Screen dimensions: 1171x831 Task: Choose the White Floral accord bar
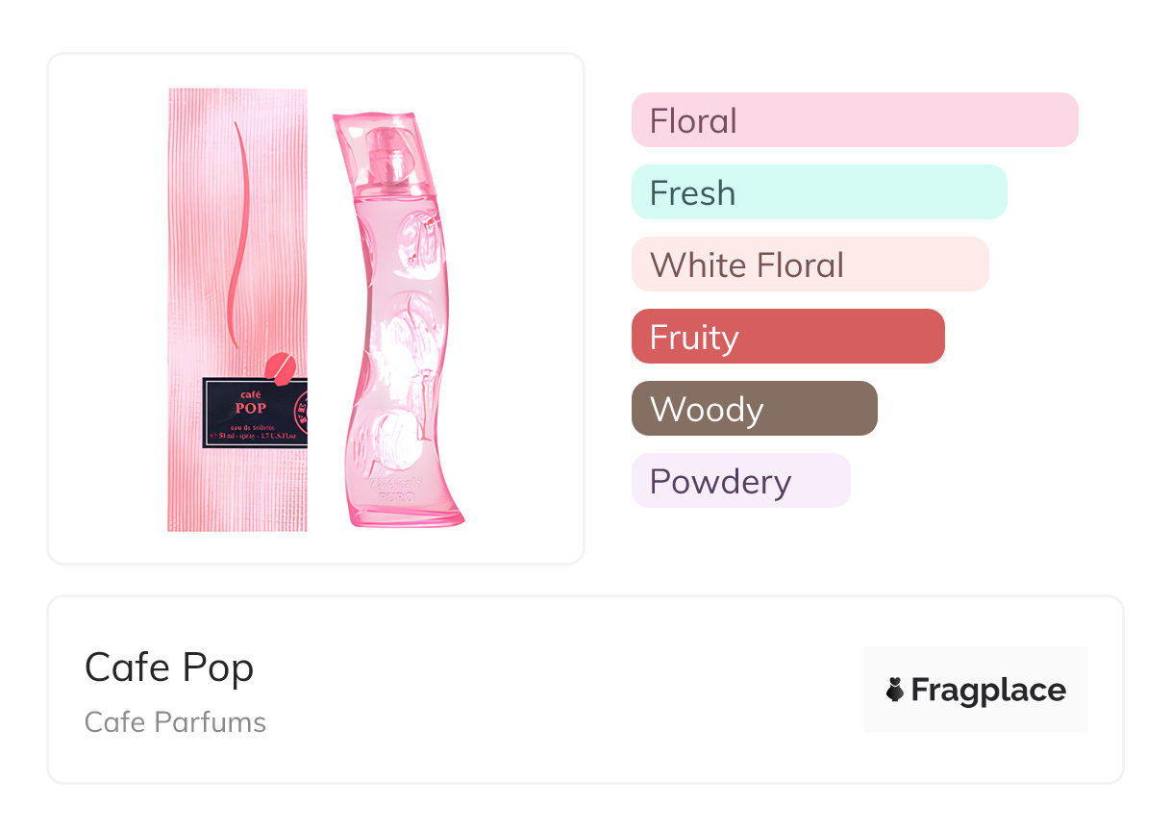pyautogui.click(x=810, y=264)
